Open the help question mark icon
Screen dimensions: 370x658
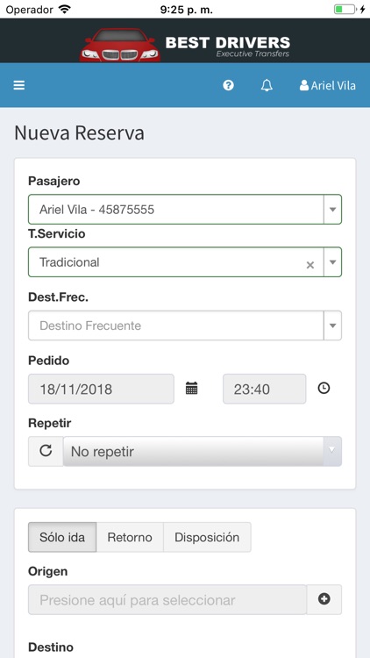click(x=228, y=86)
